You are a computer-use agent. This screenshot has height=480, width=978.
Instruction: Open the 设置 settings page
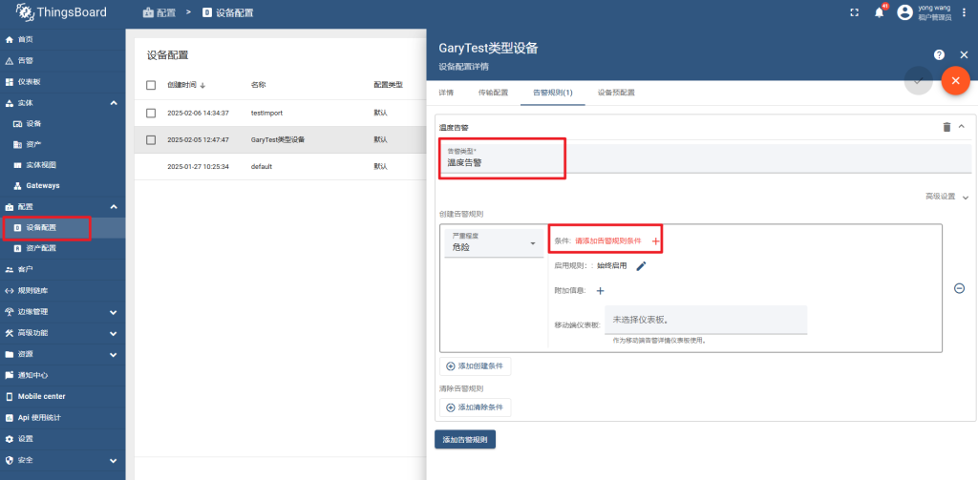click(62, 439)
